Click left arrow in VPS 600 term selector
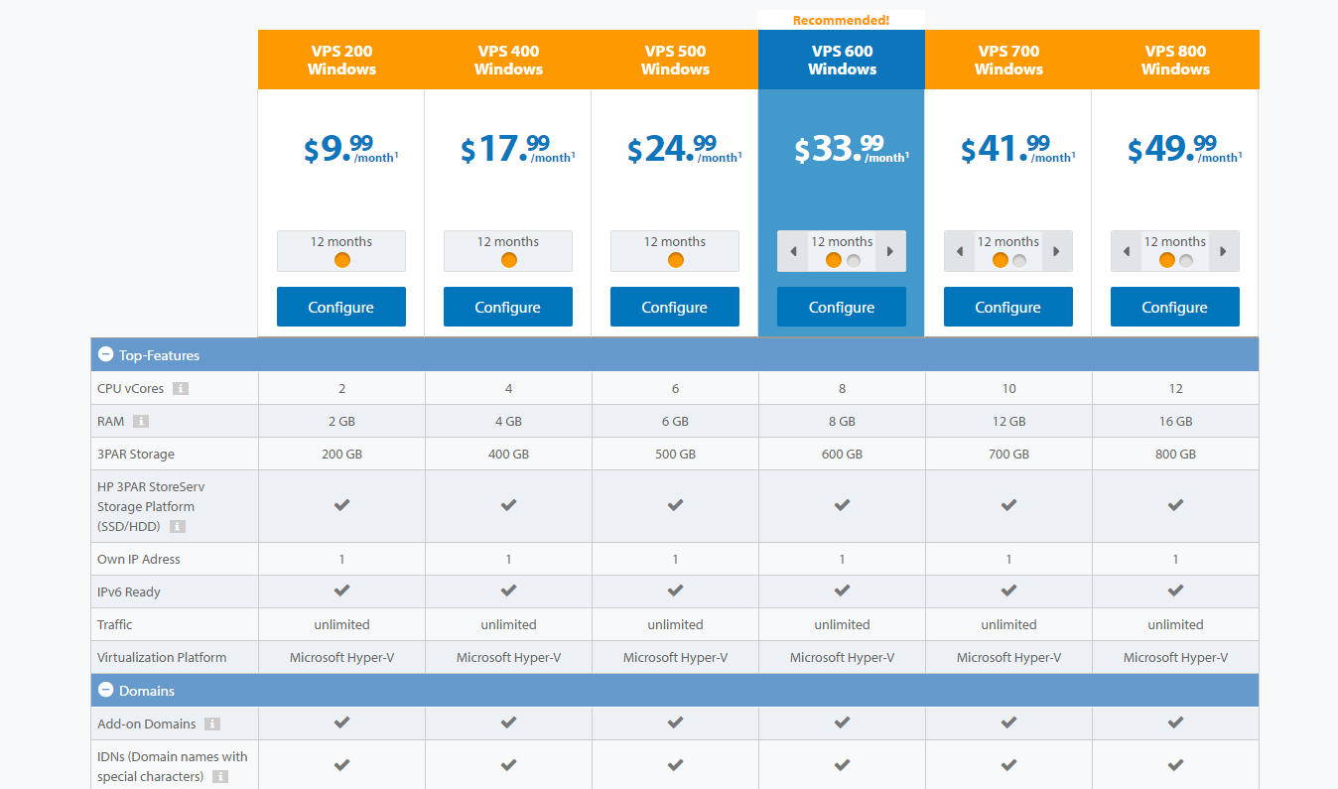Viewport: 1338px width, 789px height. [x=792, y=251]
